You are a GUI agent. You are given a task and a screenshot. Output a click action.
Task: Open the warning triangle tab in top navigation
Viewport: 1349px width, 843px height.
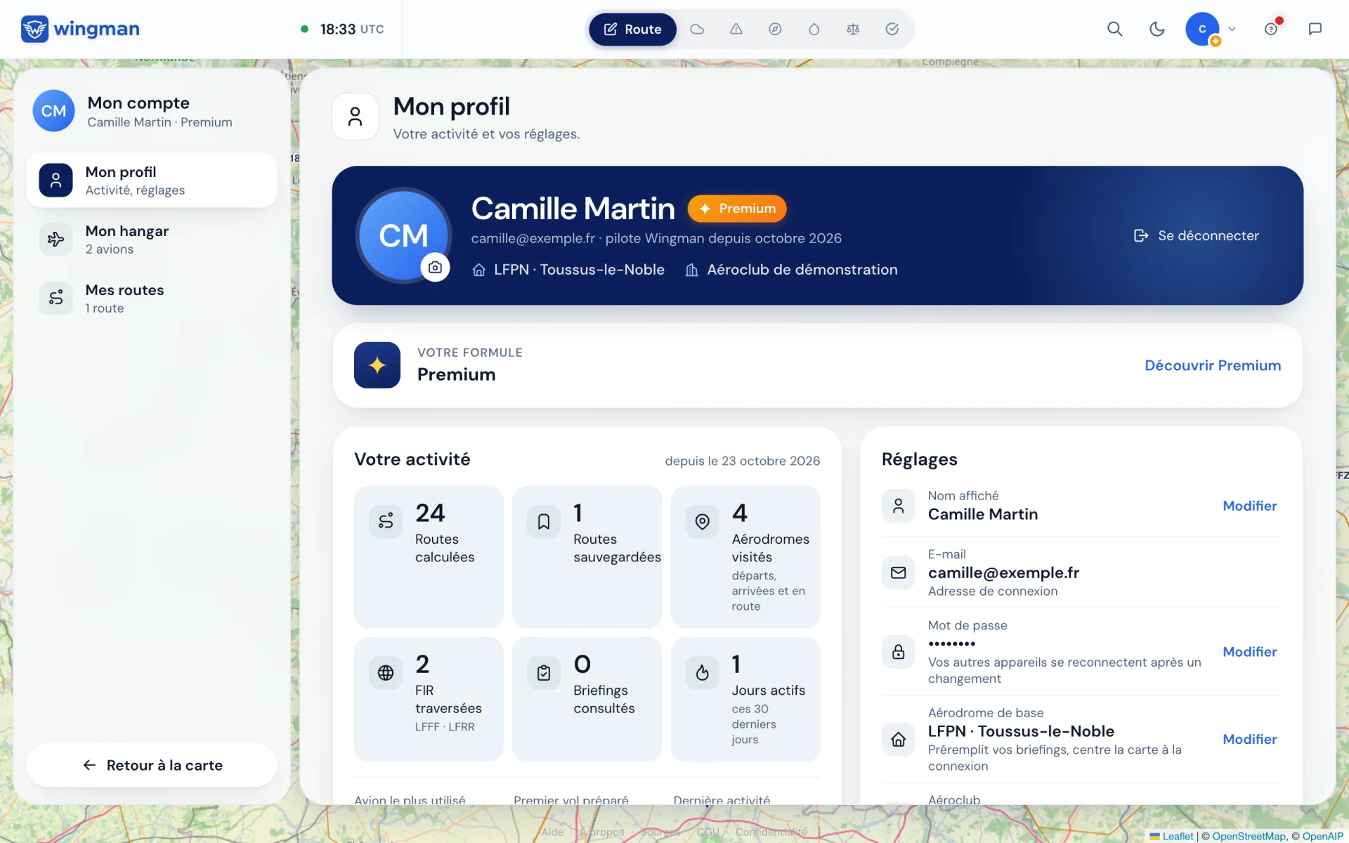[x=736, y=30]
